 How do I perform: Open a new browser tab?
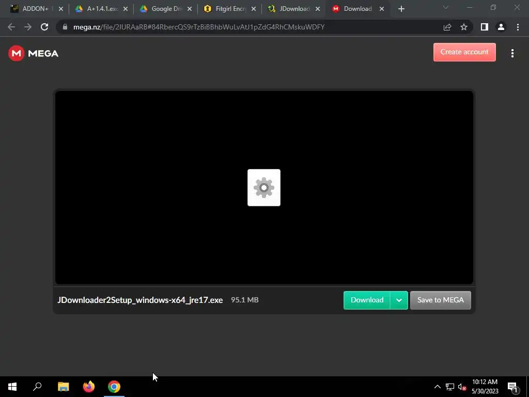coord(401,9)
